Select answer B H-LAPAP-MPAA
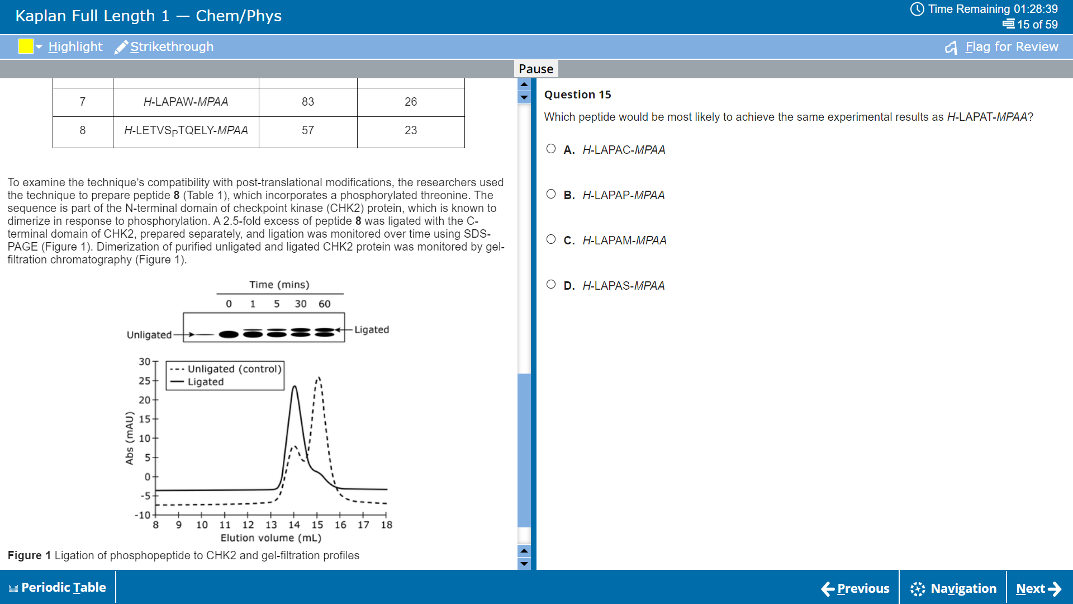The image size is (1073, 604). pyautogui.click(x=551, y=194)
